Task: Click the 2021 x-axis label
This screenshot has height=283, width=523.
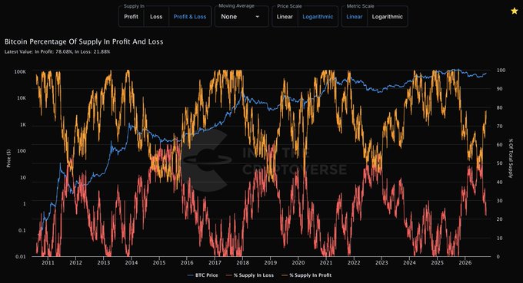Action: 326,263
